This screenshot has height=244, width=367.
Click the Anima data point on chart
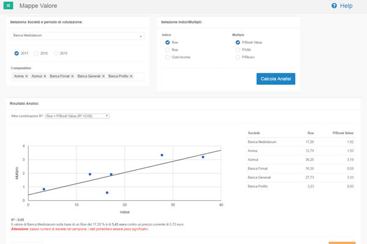pyautogui.click(x=90, y=174)
